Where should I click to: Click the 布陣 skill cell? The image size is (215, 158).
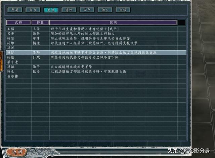[36, 38]
